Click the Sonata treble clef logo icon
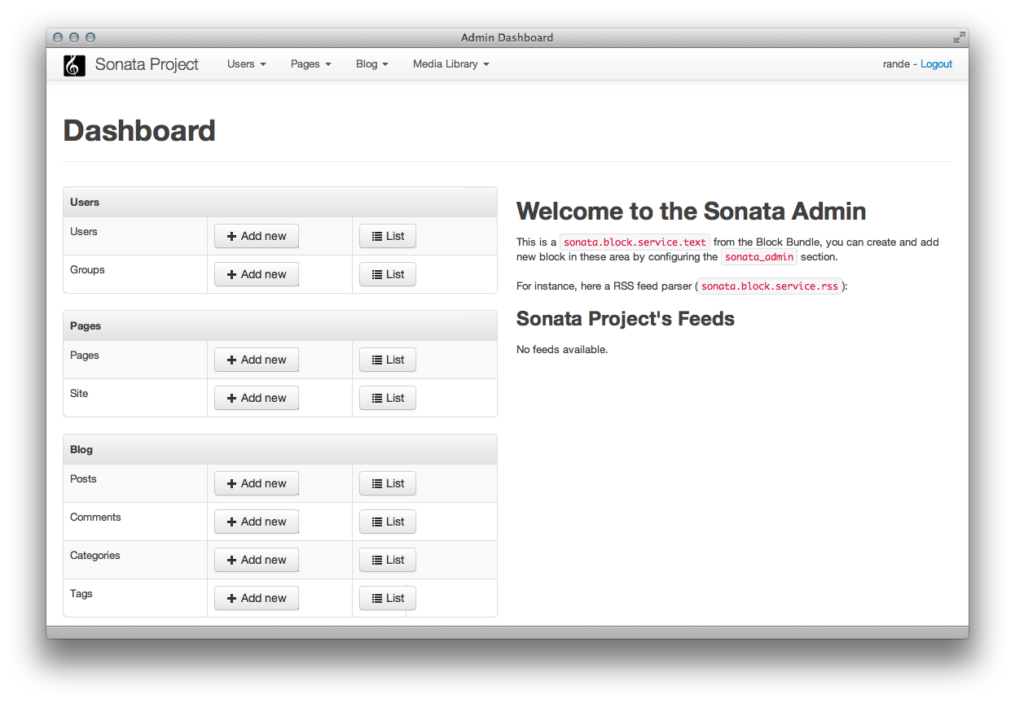 coord(74,65)
